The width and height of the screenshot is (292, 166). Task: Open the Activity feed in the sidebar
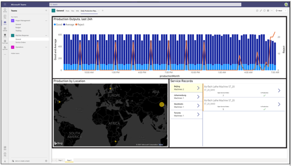[x=5, y=10]
